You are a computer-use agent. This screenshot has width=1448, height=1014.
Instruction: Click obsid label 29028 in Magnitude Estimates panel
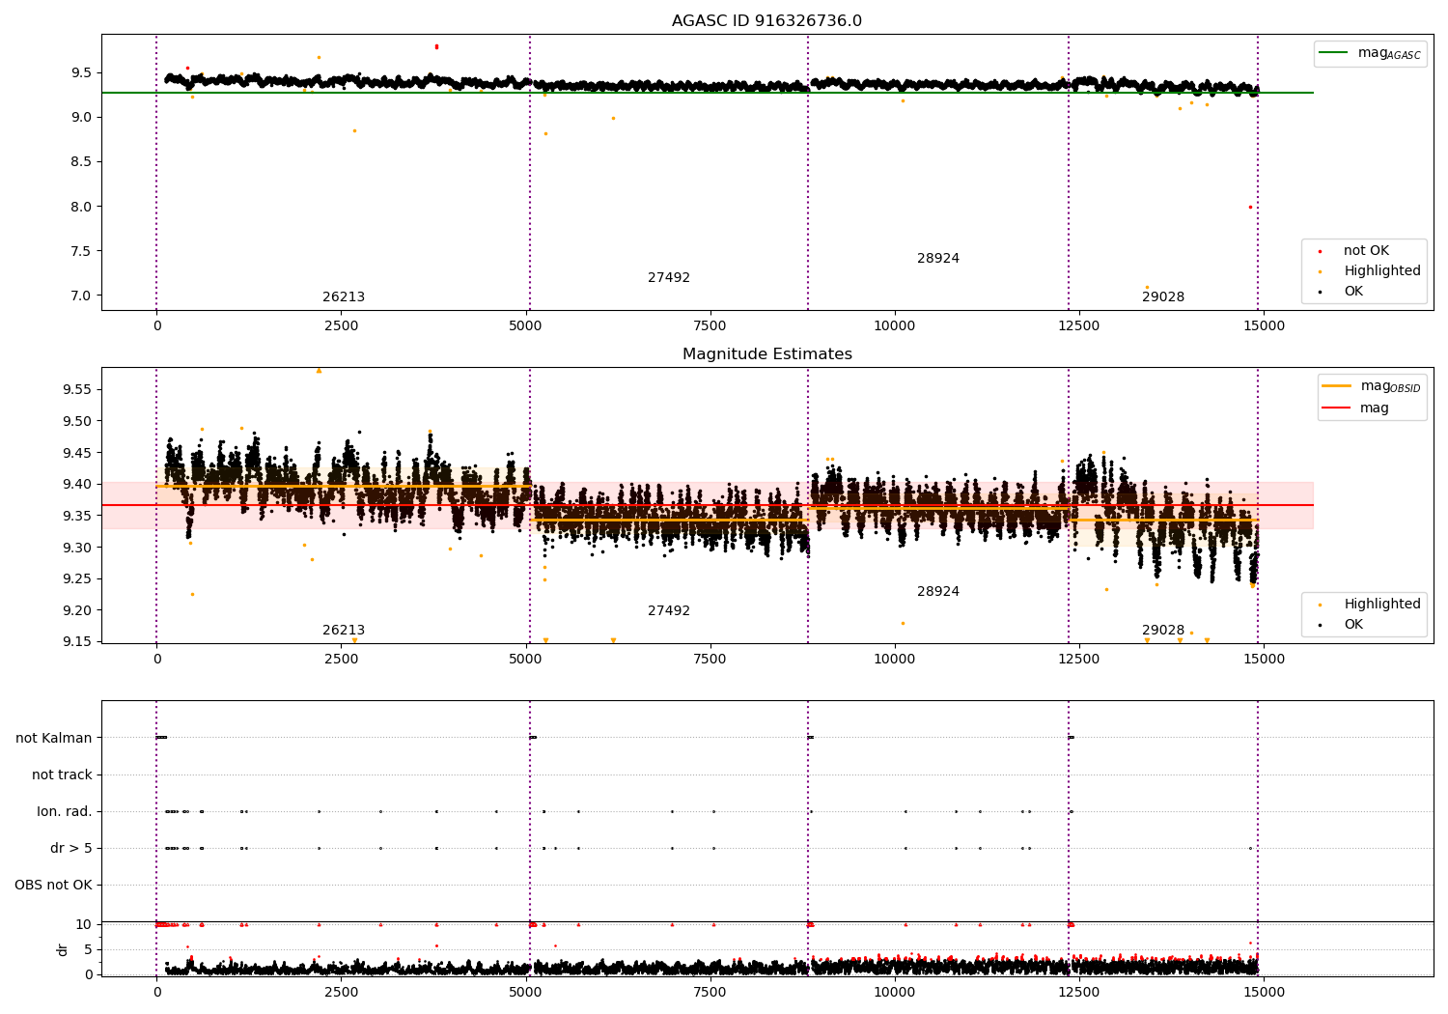(x=1163, y=631)
